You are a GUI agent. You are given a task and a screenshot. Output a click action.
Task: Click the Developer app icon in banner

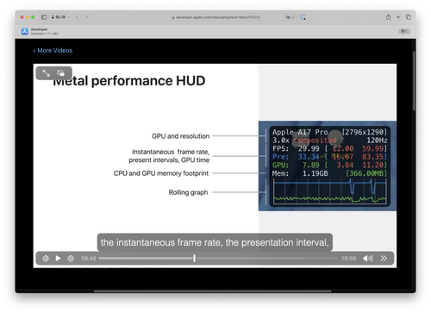[x=25, y=31]
